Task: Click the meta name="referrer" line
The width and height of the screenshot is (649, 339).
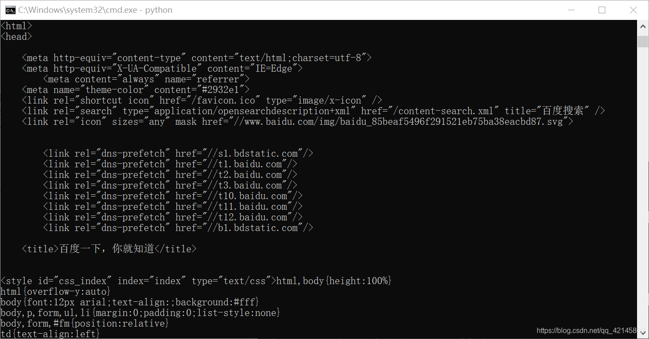Action: [146, 79]
